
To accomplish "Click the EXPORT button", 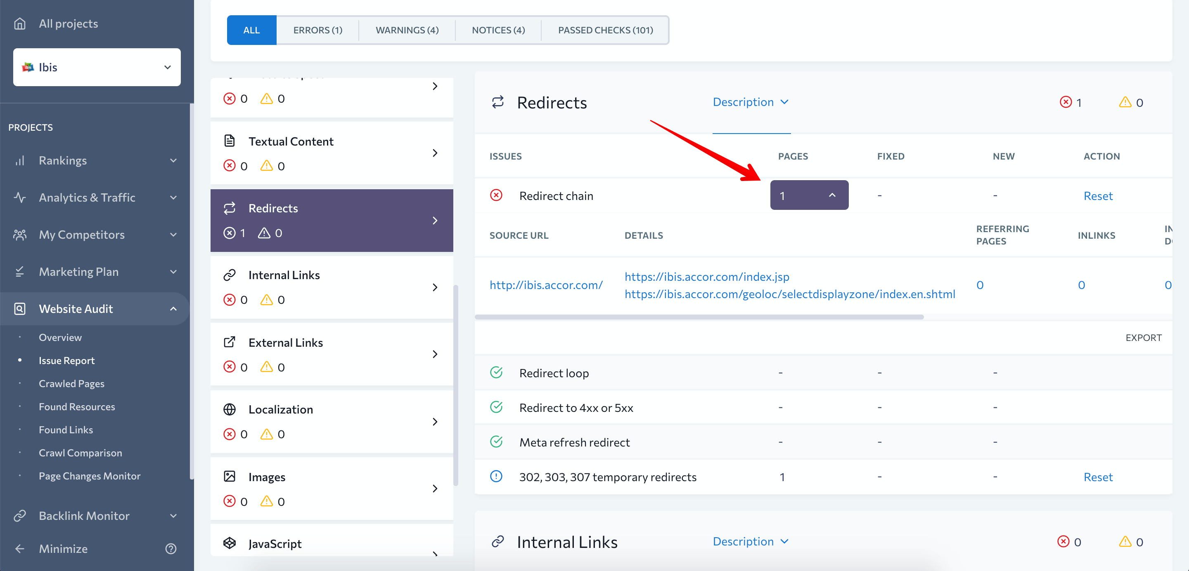I will pos(1143,337).
